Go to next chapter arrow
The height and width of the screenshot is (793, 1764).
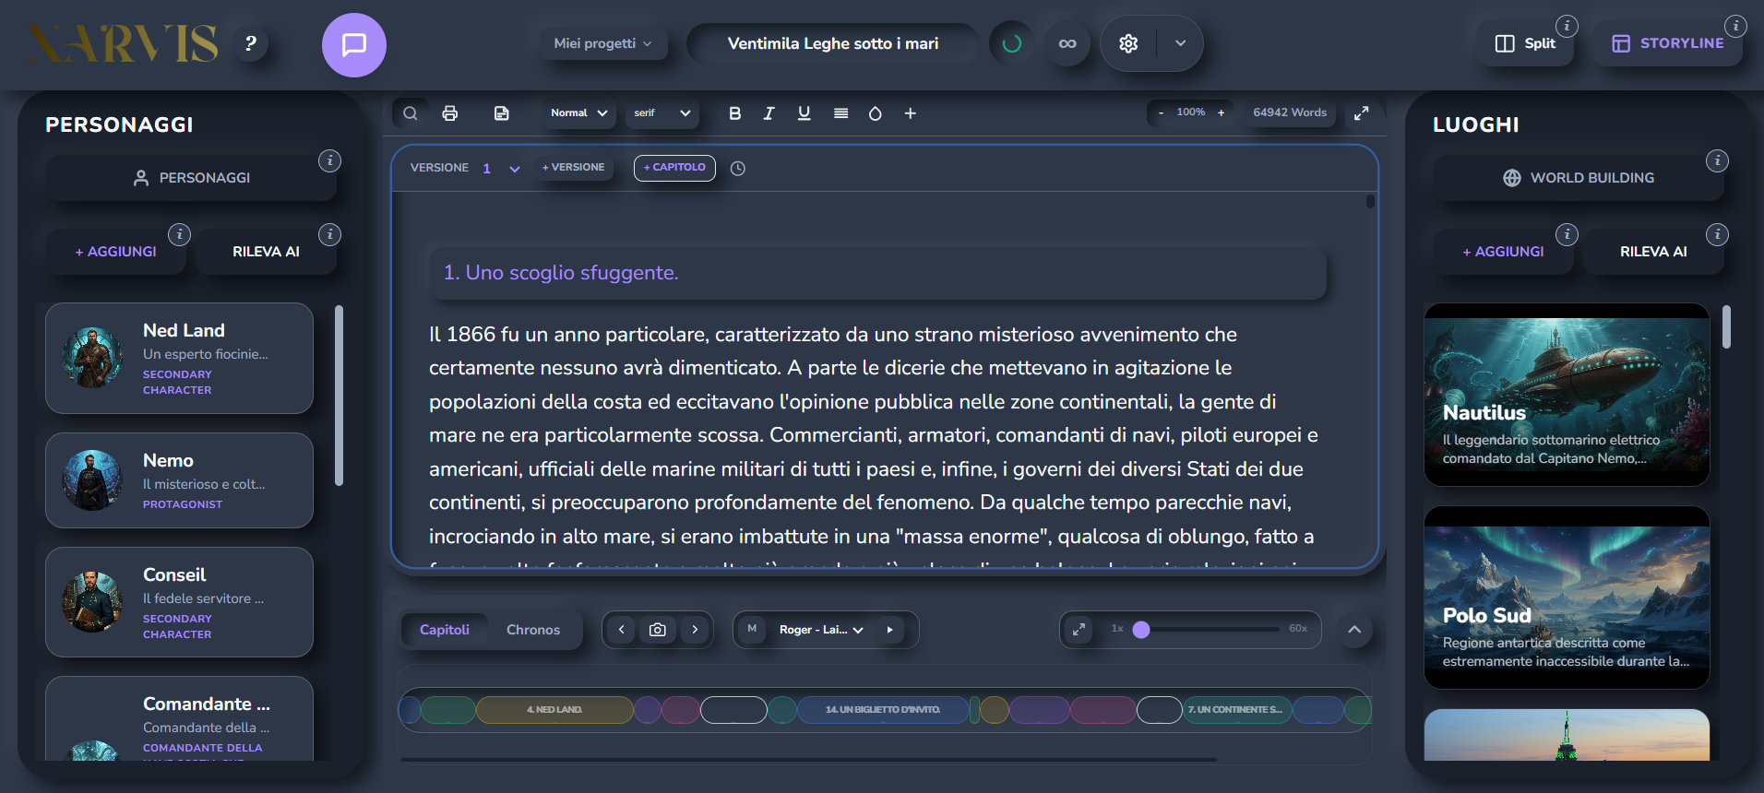pos(695,630)
